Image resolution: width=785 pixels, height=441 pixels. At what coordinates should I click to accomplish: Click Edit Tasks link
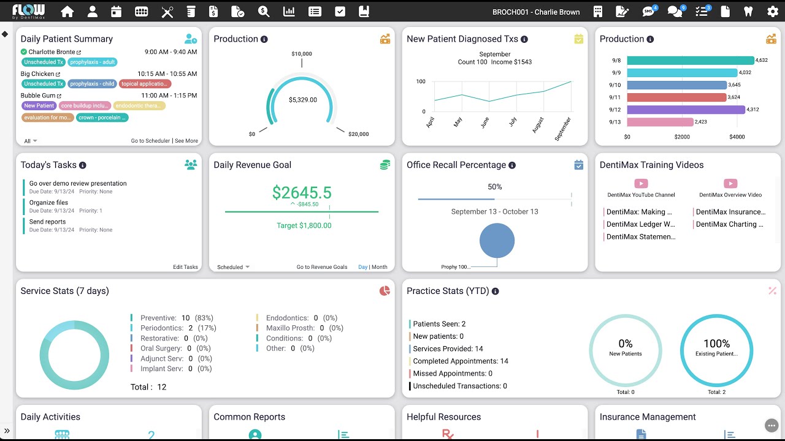click(185, 267)
